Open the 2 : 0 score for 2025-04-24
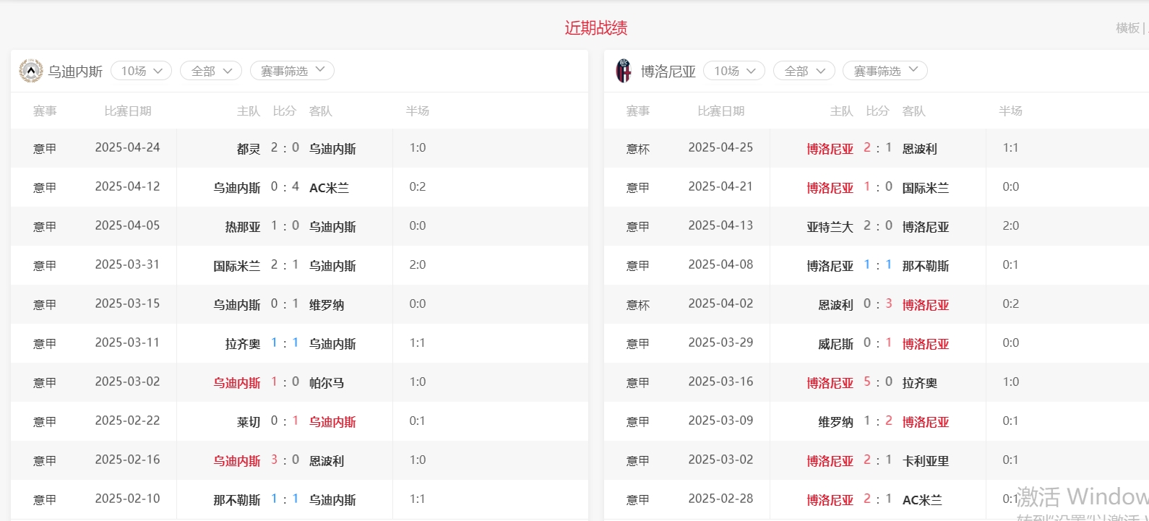 [x=285, y=148]
